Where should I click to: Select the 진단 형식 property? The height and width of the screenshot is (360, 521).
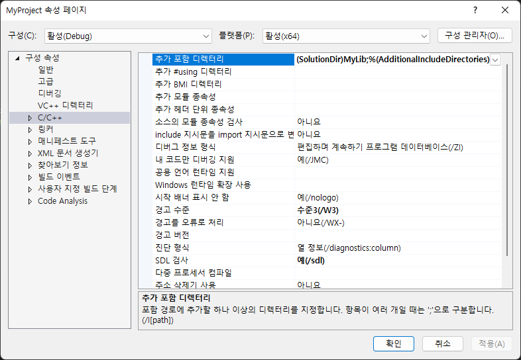click(x=223, y=248)
